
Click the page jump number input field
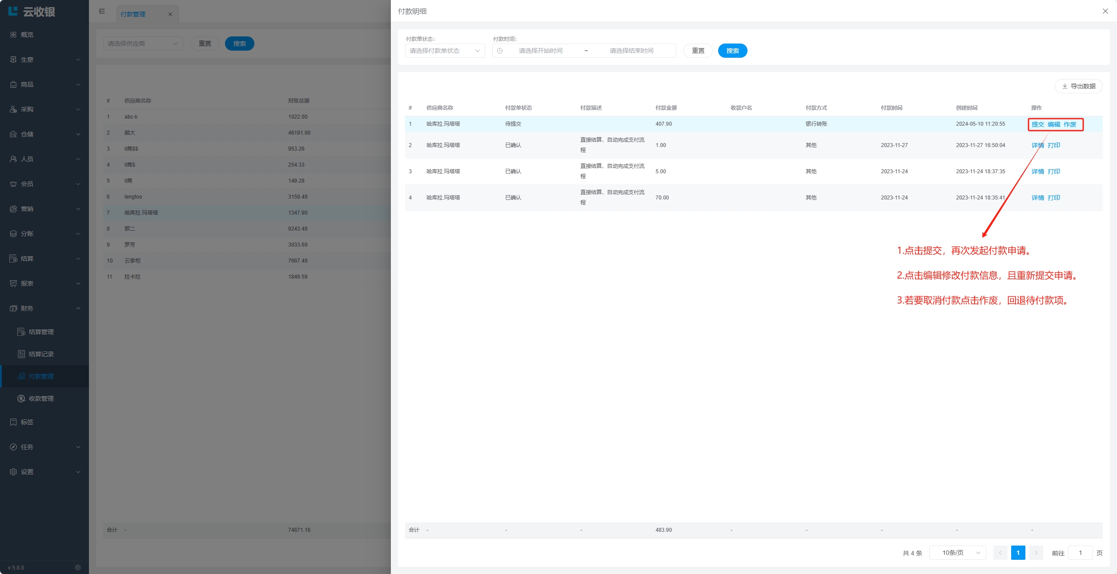click(1080, 553)
